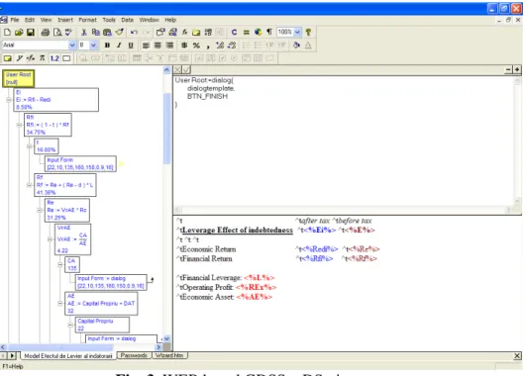The height and width of the screenshot is (376, 525).
Task: Collapse the VrAE tree node
Action: [x=50, y=239]
